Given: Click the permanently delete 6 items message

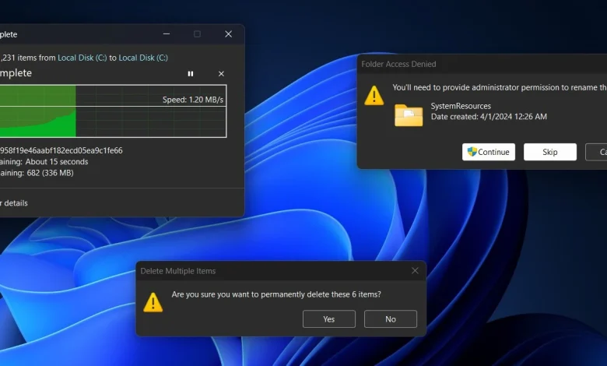Looking at the screenshot, I should click(x=276, y=294).
